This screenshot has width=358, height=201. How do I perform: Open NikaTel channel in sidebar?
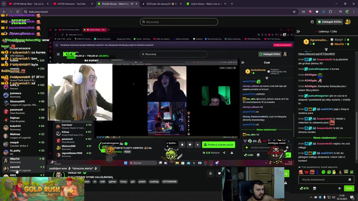pos(23,160)
